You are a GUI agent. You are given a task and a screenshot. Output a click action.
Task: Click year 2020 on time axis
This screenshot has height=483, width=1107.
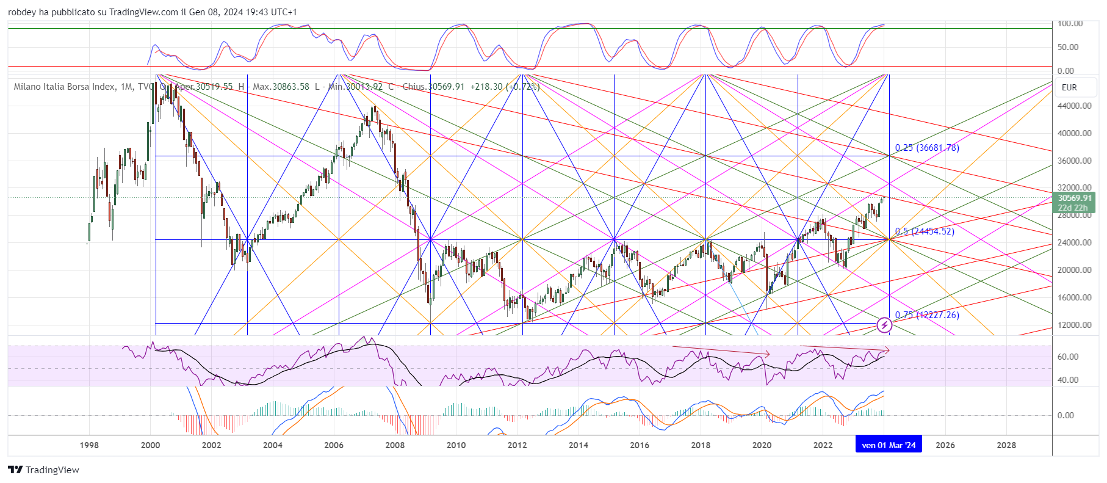click(762, 445)
